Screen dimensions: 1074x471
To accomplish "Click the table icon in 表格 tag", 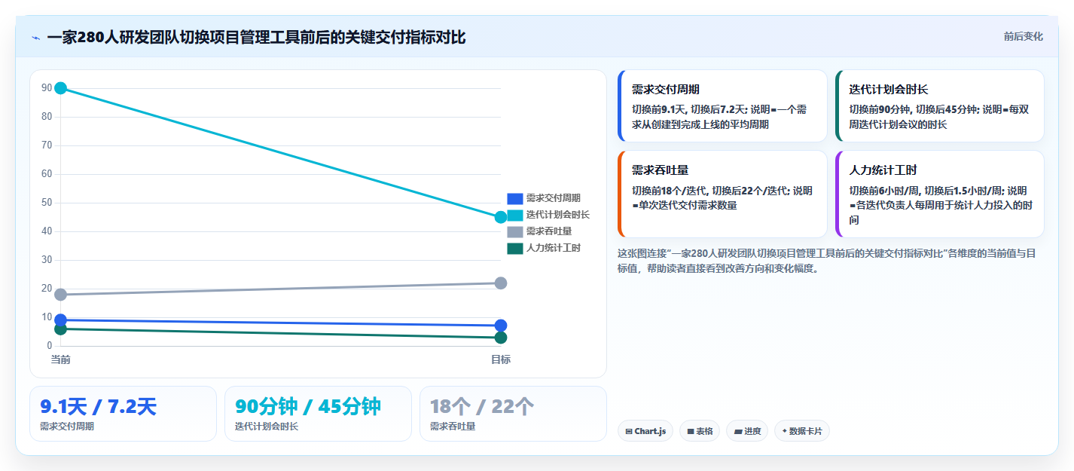I will point(691,432).
